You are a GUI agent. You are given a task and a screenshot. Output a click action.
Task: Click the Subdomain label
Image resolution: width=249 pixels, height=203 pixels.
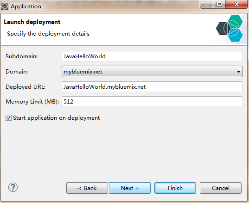[22, 56]
